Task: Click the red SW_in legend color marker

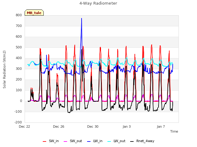Action: click(x=44, y=141)
